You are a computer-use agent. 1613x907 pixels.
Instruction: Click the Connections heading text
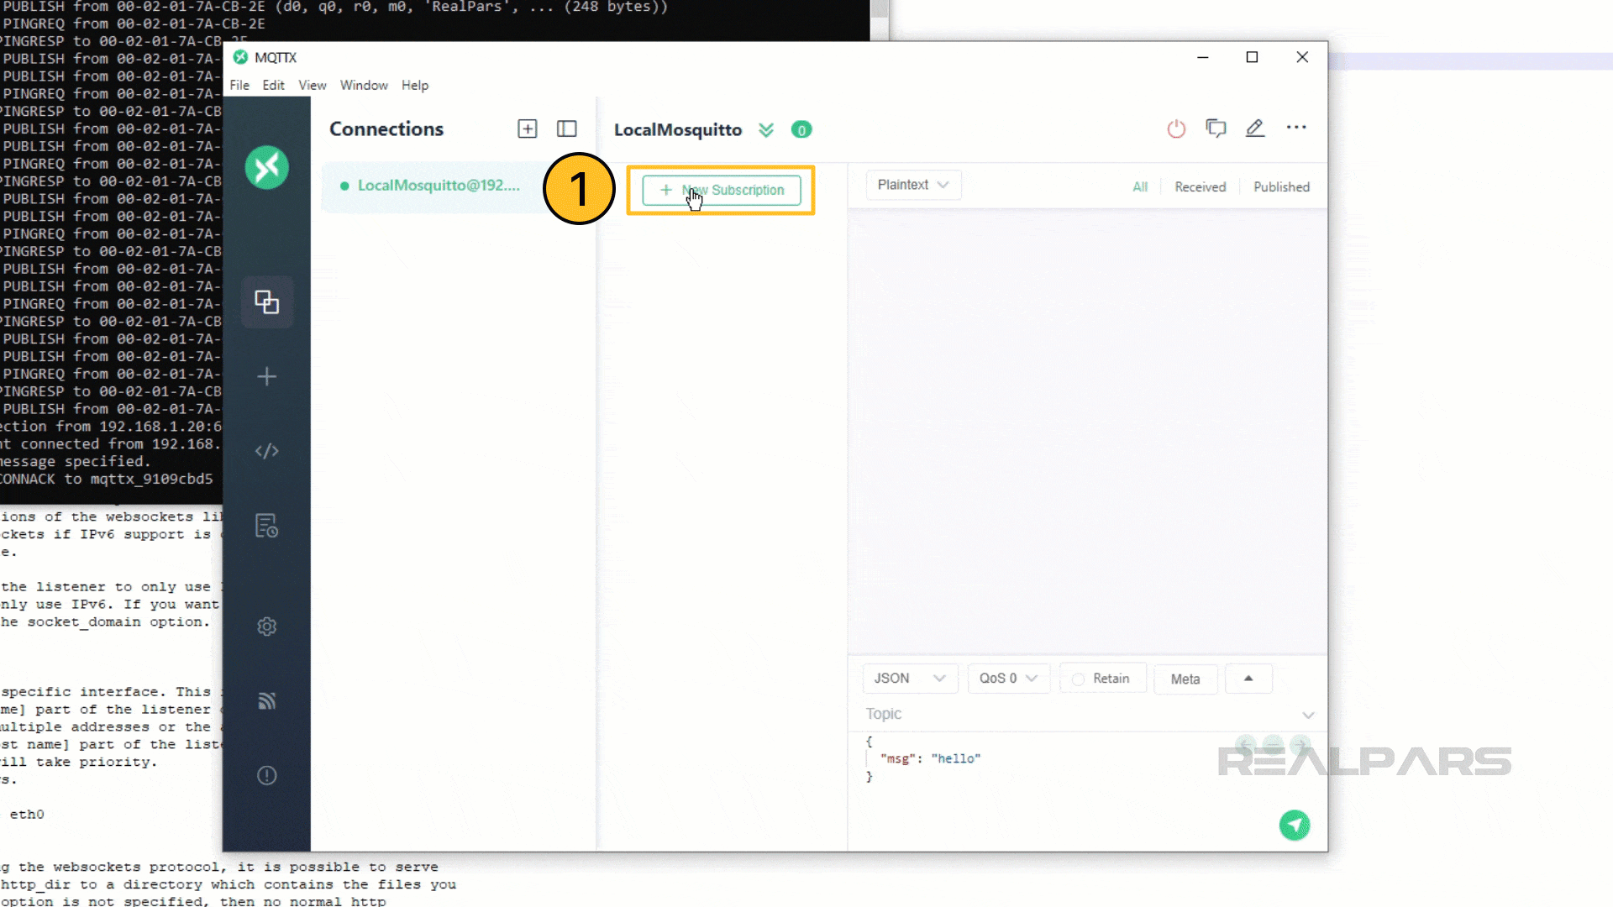pos(386,128)
